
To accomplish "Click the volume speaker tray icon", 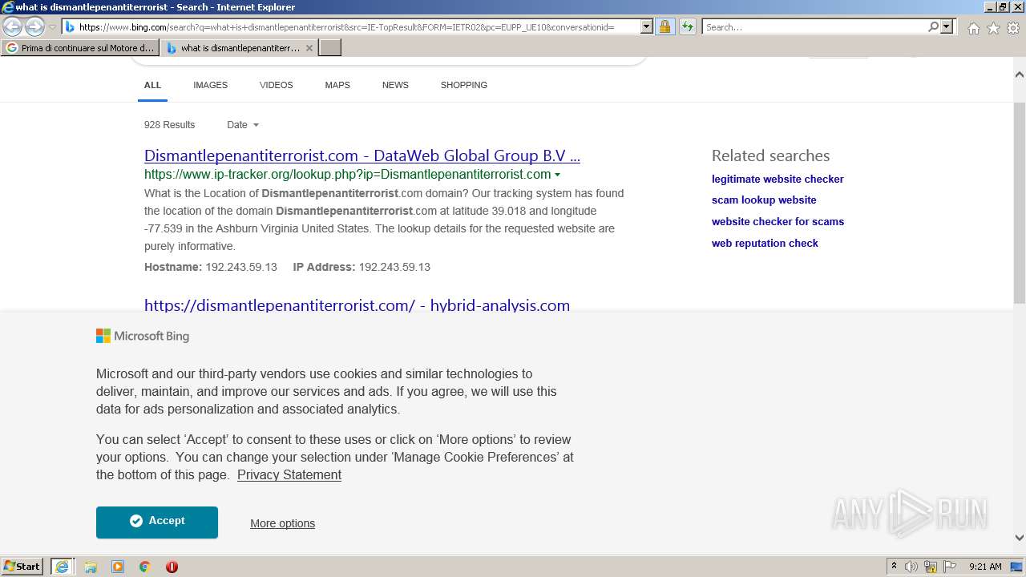I will tap(911, 567).
